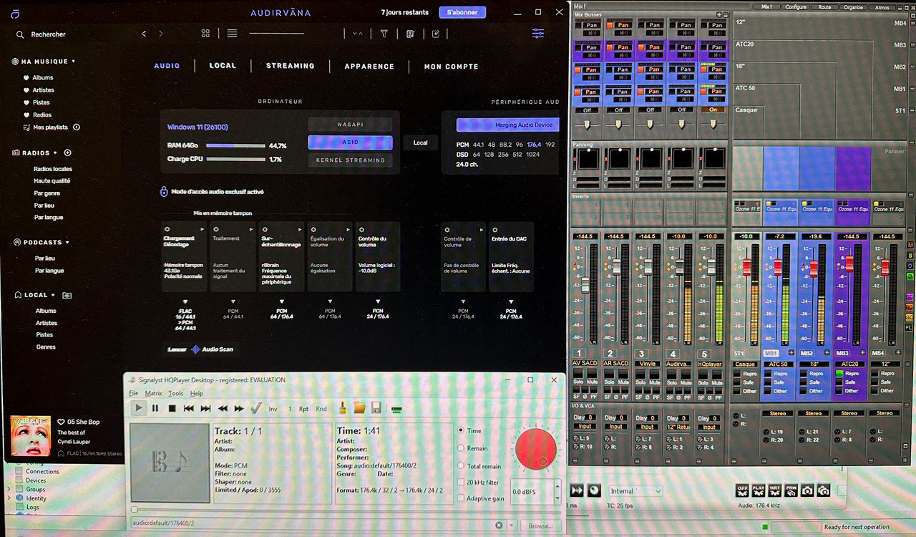Skip to previous track in HQPlayer
Image resolution: width=916 pixels, height=537 pixels.
click(189, 408)
